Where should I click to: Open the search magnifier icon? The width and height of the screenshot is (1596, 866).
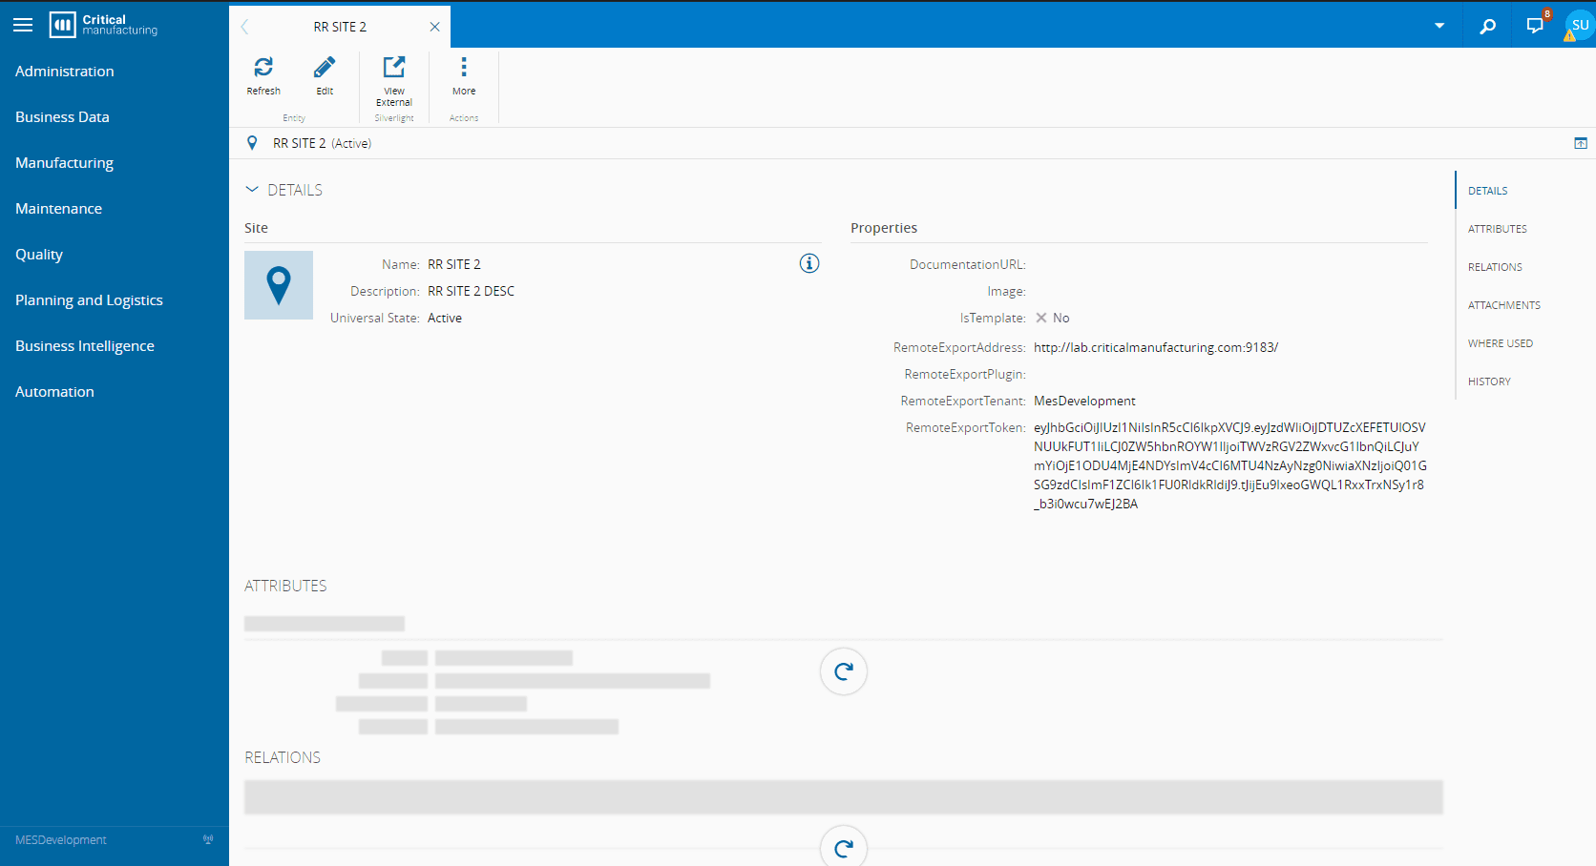[x=1487, y=26]
